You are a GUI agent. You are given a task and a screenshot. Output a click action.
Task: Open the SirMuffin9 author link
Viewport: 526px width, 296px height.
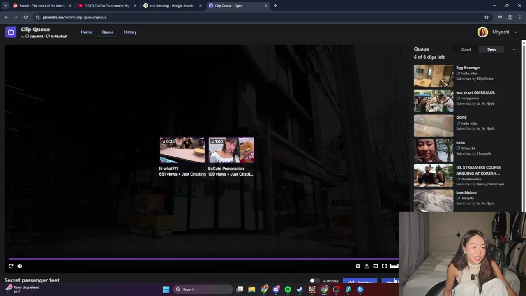point(57,37)
